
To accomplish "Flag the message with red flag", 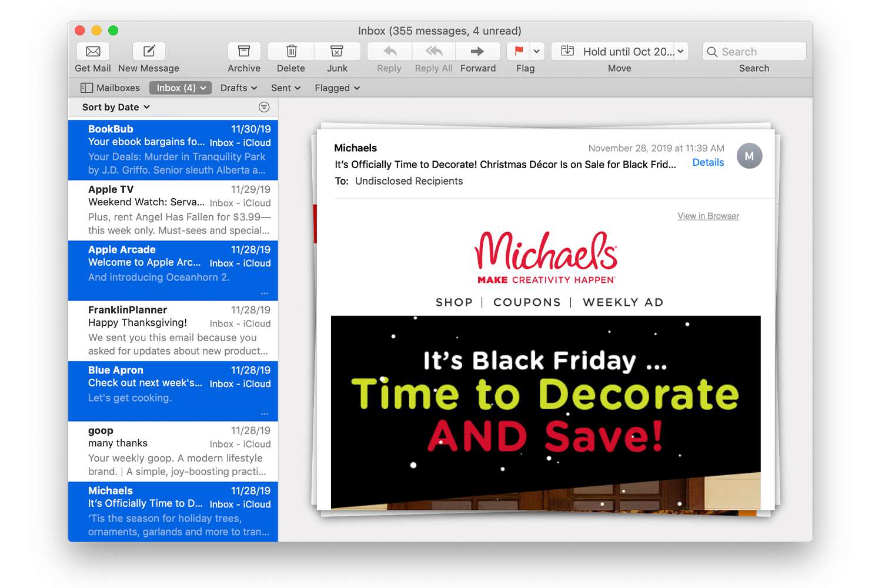I will pos(519,51).
